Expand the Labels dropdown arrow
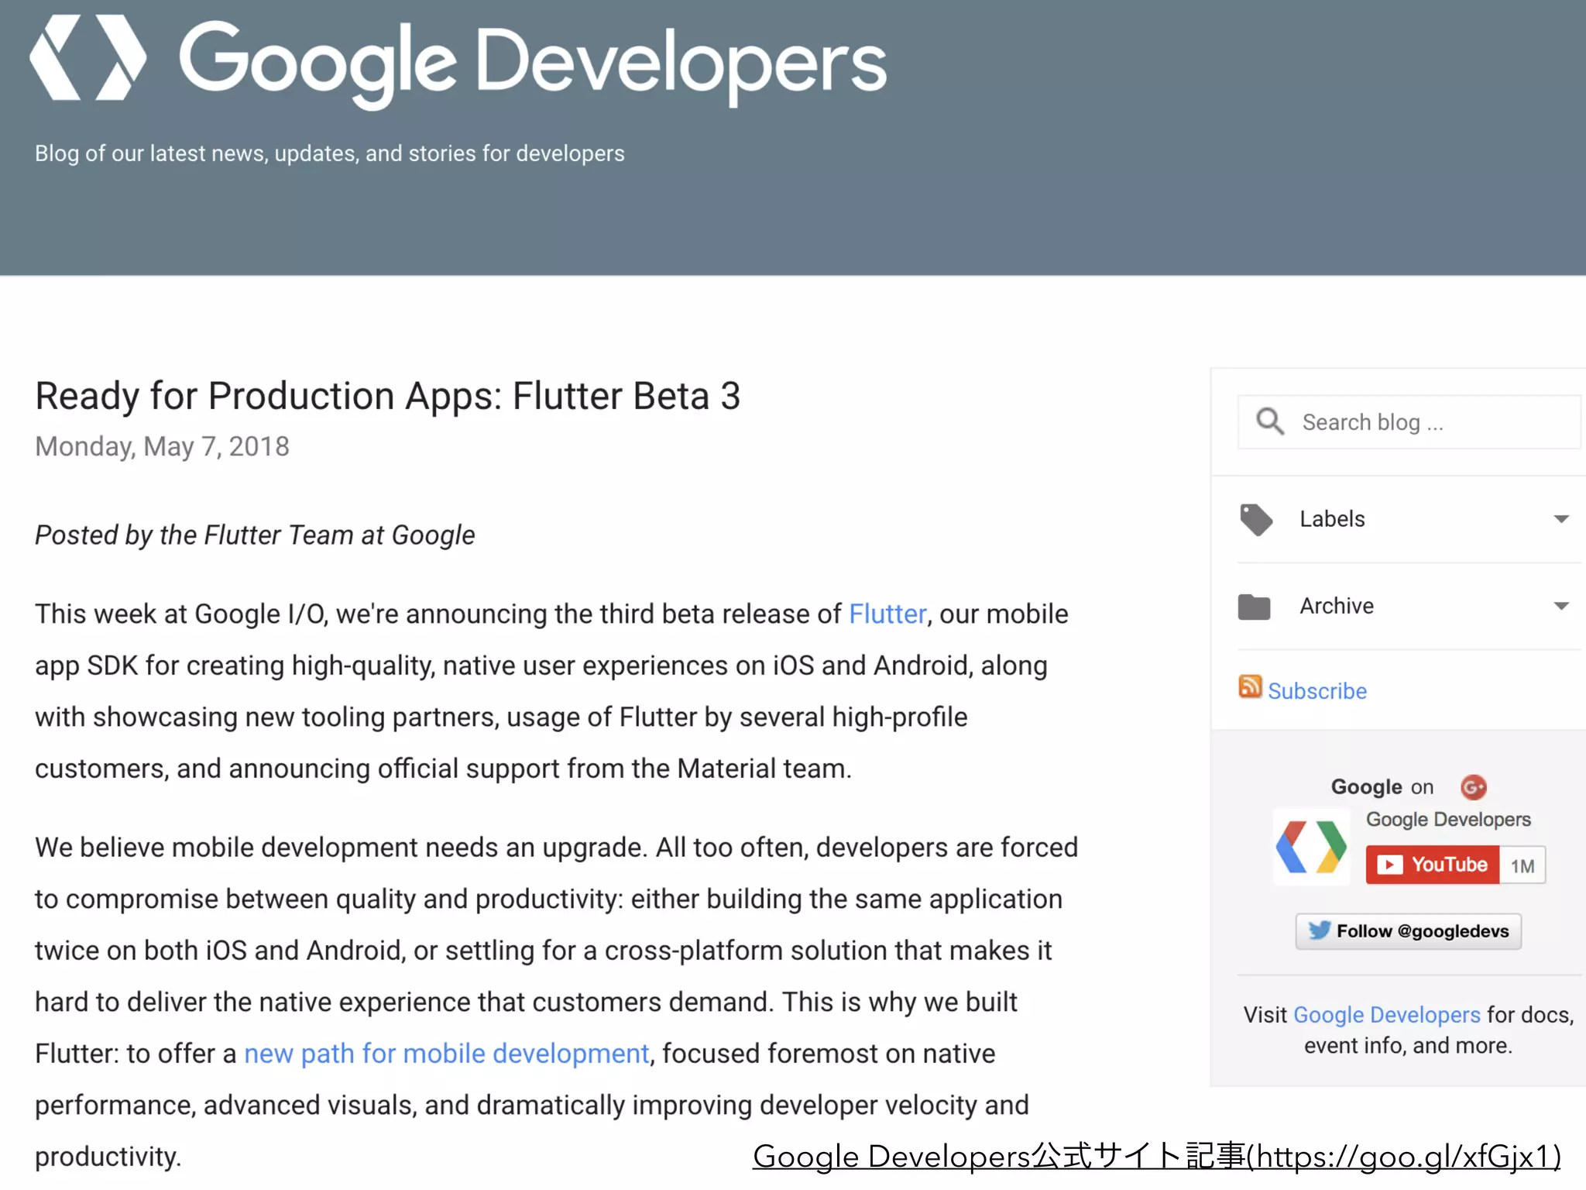The image size is (1586, 1190). coord(1561,519)
